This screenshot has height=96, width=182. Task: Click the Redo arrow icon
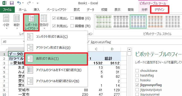tap(29, 3)
